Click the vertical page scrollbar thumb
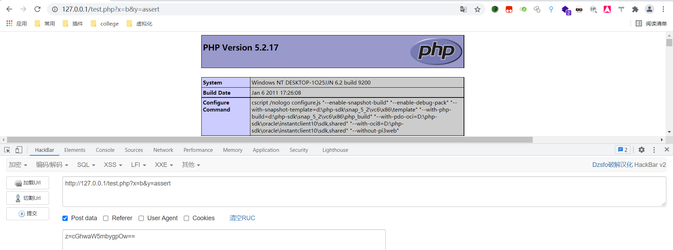Image resolution: width=673 pixels, height=250 pixels. pos(669,42)
